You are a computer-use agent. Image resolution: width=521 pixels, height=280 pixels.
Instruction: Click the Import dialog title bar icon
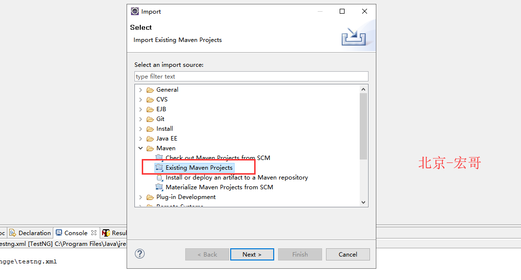tap(134, 11)
